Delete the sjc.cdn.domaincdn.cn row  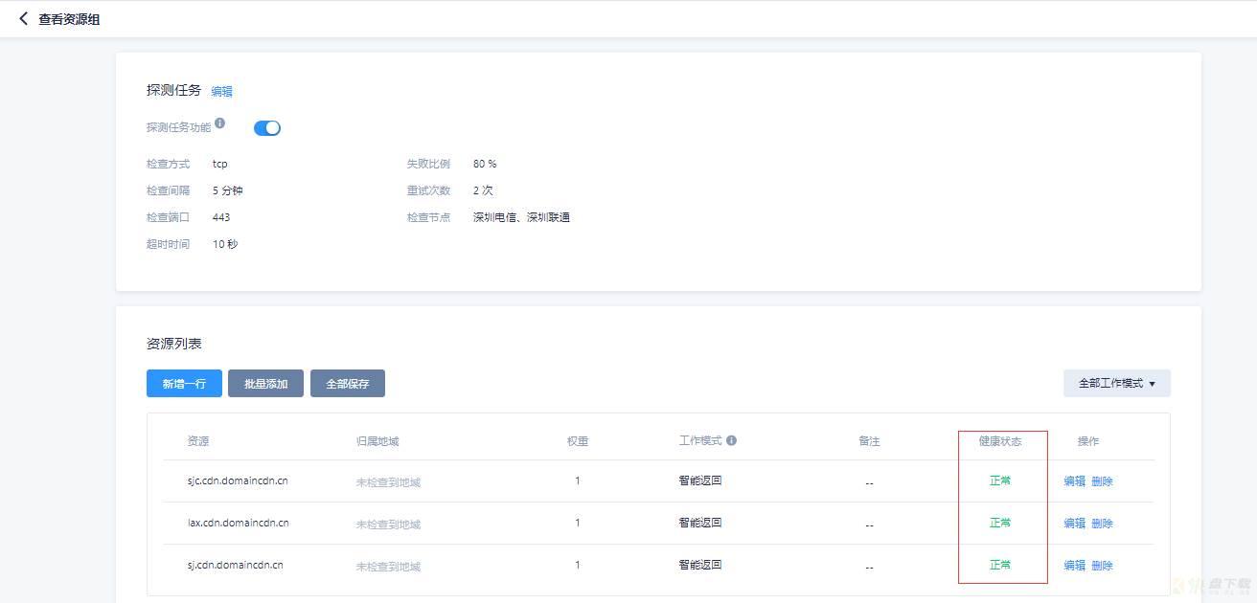tap(1102, 481)
